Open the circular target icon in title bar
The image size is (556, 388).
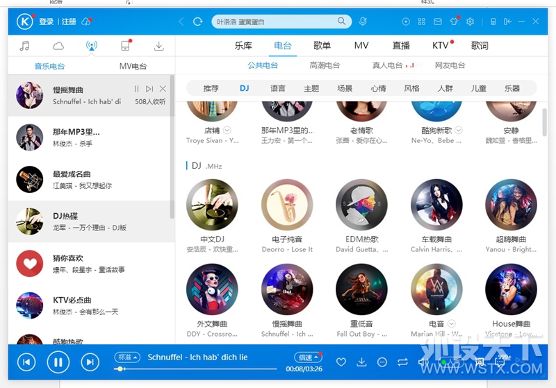pyautogui.click(x=406, y=22)
